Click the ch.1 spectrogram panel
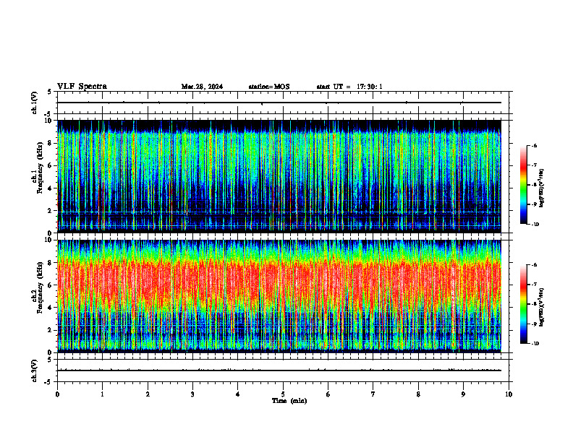Image resolution: width=573 pixels, height=442 pixels. point(279,176)
